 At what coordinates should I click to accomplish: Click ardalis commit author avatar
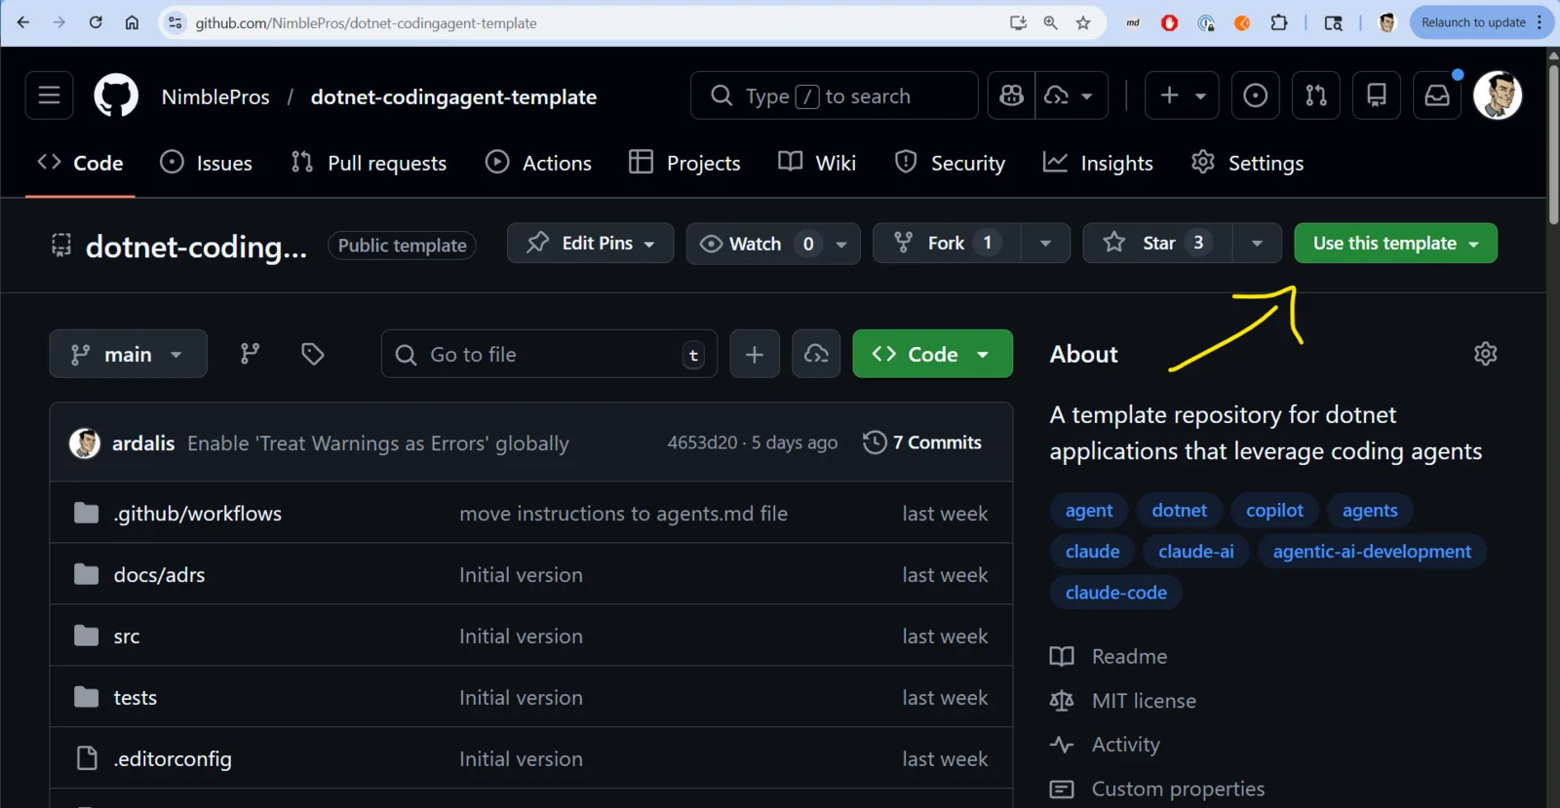pyautogui.click(x=85, y=443)
